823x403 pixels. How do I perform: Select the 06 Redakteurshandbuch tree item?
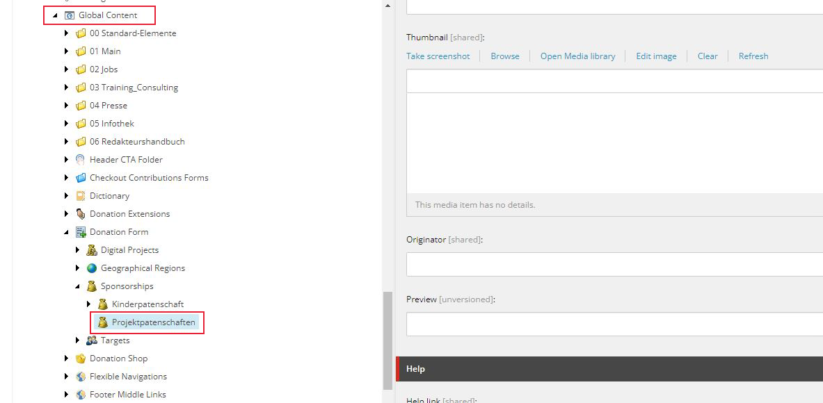click(x=137, y=142)
